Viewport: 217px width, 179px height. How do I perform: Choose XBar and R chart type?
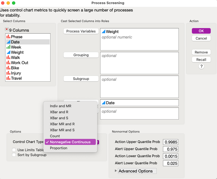click(70, 112)
